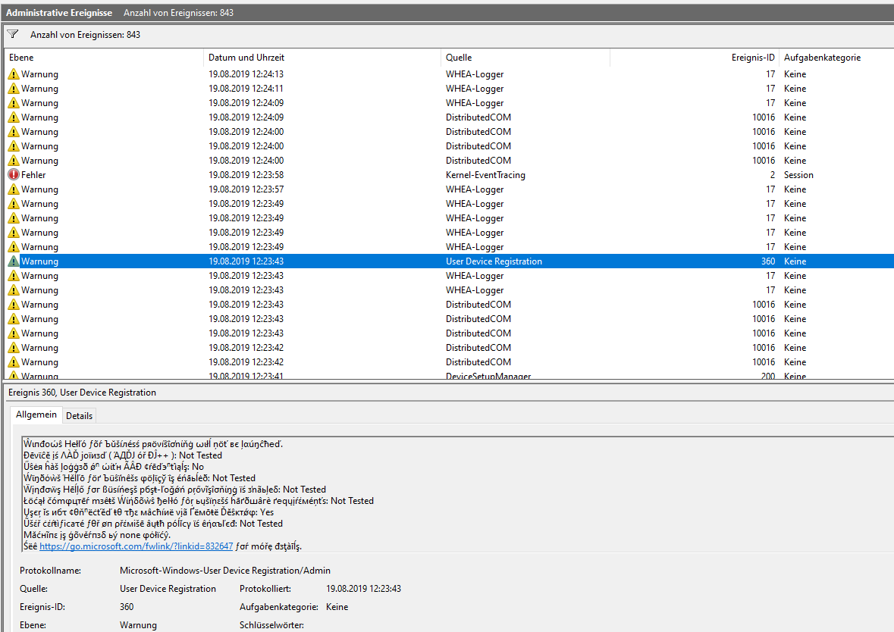This screenshot has height=632, width=894.
Task: Click Ebene value Warnung in details pane
Action: coord(138,625)
